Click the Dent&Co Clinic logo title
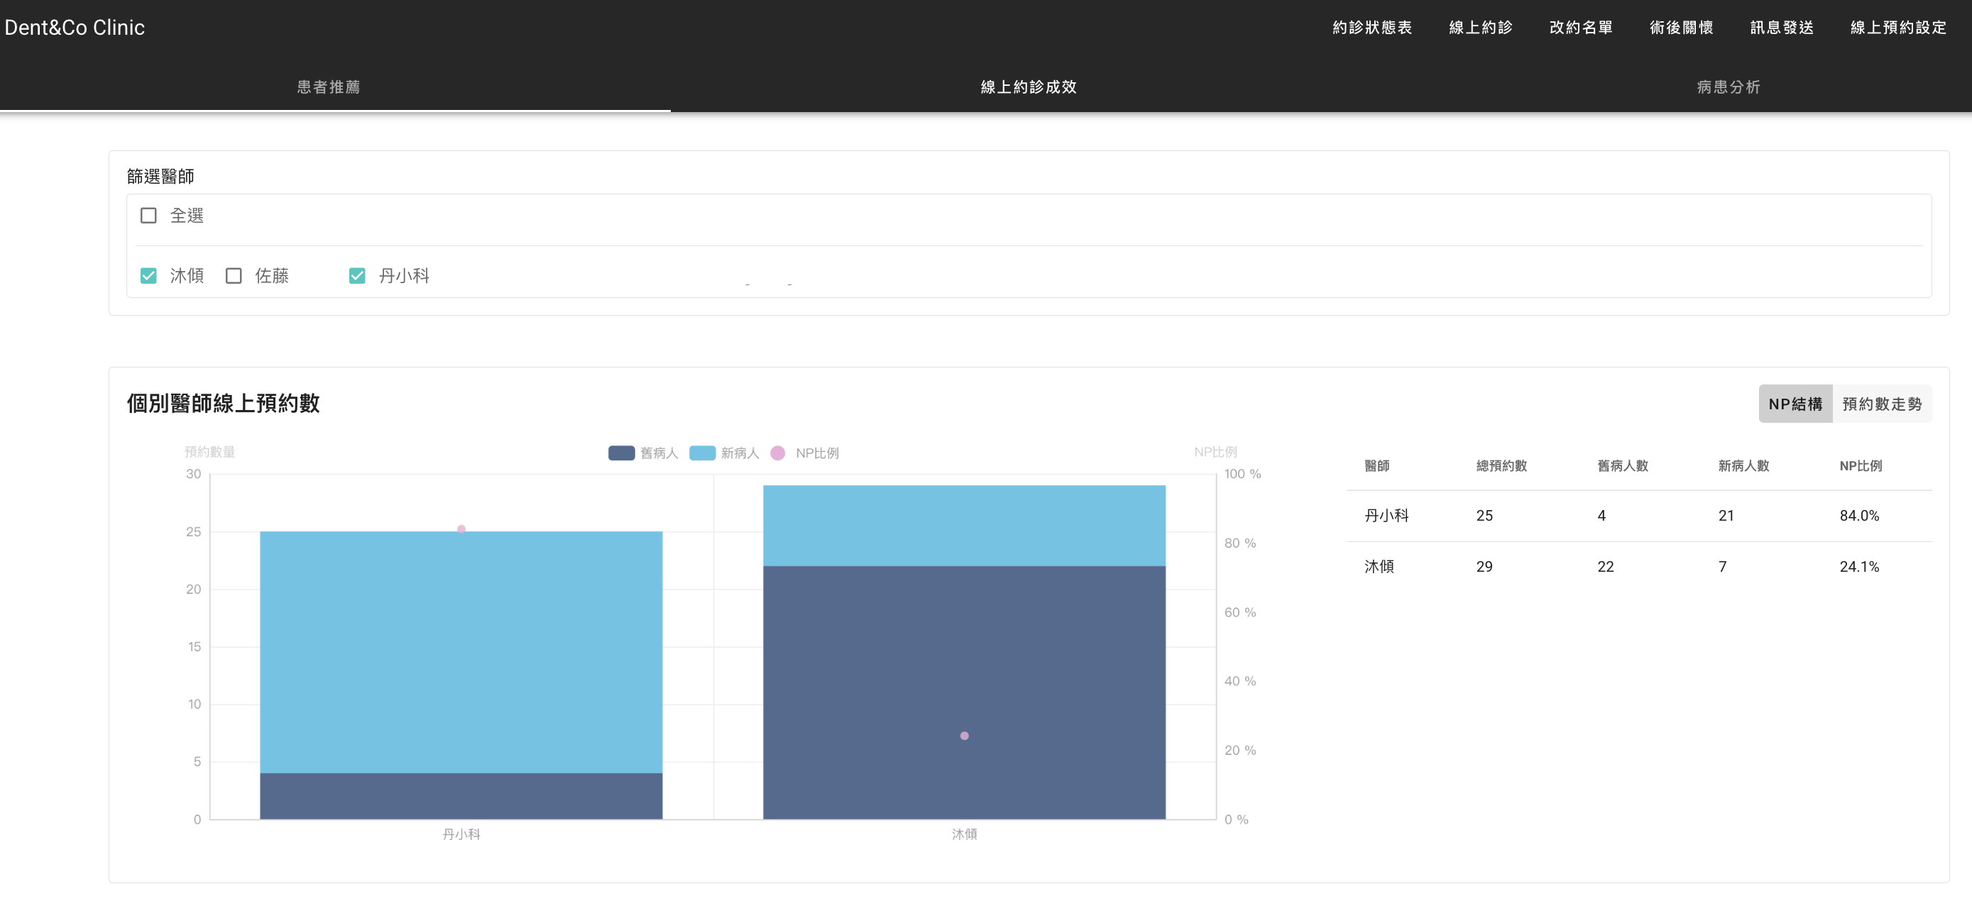 [75, 28]
